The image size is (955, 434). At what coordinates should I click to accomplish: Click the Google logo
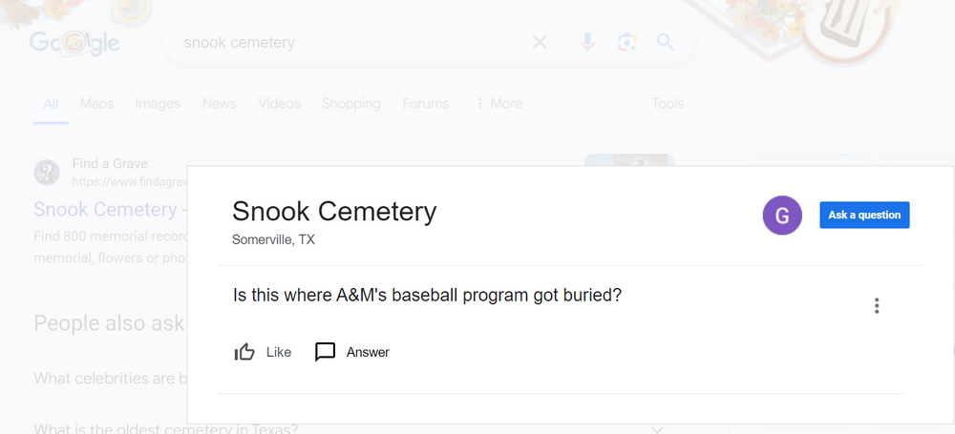coord(74,43)
